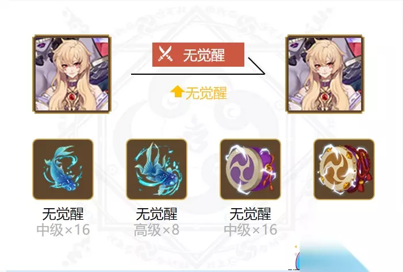Viewport: 403px width, 272px height.
Task: Click 无觉醒 label under the blue fish
Action: (63, 214)
